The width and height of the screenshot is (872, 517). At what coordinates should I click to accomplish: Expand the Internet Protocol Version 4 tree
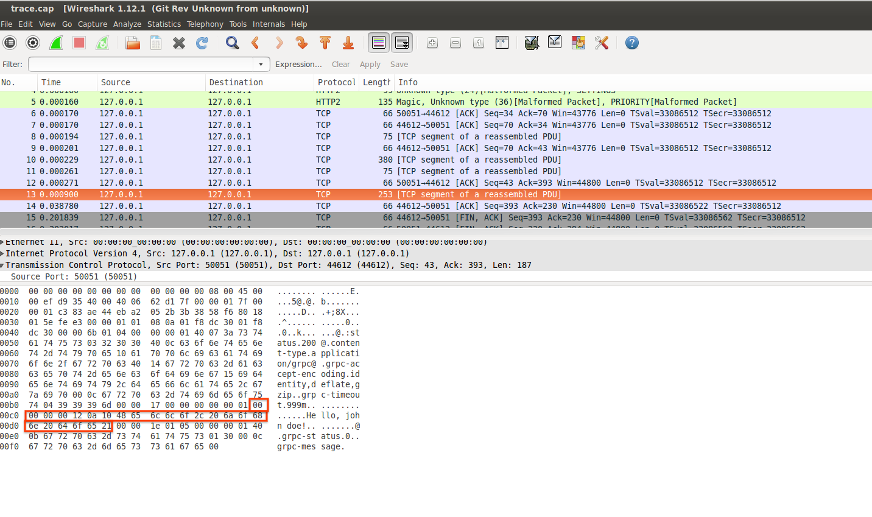(2, 254)
